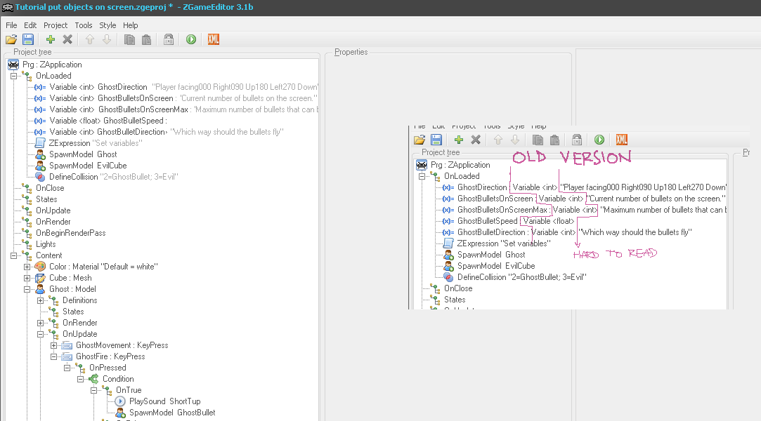Viewport: 761px width, 421px height.
Task: Collapse the GhostFire : KeyPress node
Action: click(x=54, y=356)
